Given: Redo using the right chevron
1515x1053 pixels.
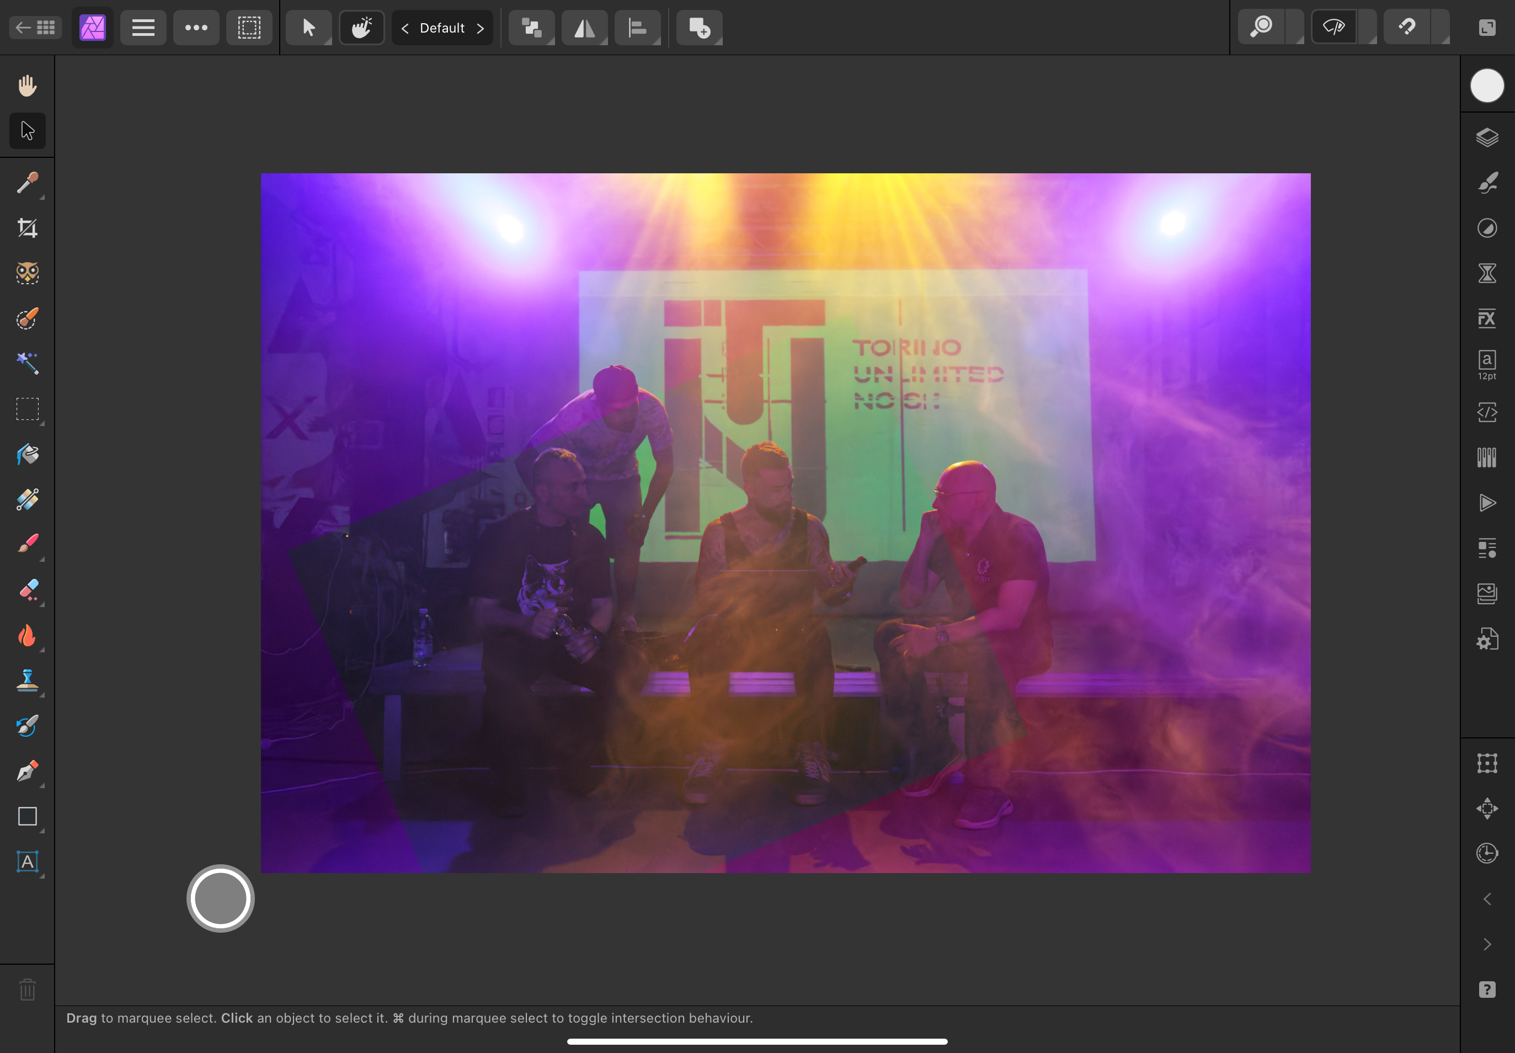Looking at the screenshot, I should (1487, 945).
